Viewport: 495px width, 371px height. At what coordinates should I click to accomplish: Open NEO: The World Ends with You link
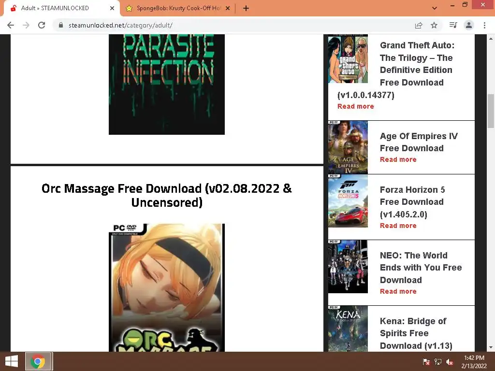[x=421, y=268]
